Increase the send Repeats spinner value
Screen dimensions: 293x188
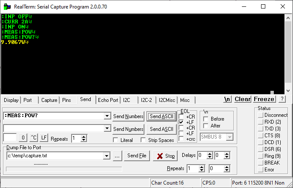84,137
